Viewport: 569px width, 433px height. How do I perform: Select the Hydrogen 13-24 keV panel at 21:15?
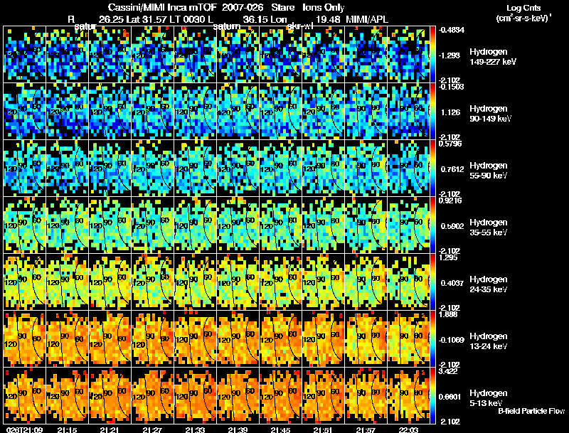coord(67,339)
